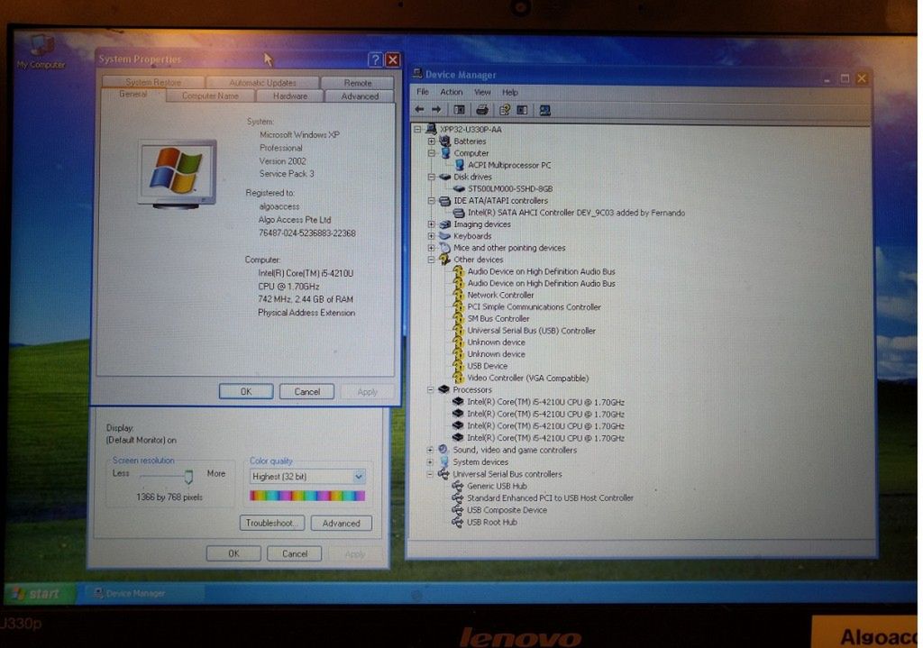Open the Action menu in Device Manager
This screenshot has width=923, height=648.
click(x=451, y=92)
